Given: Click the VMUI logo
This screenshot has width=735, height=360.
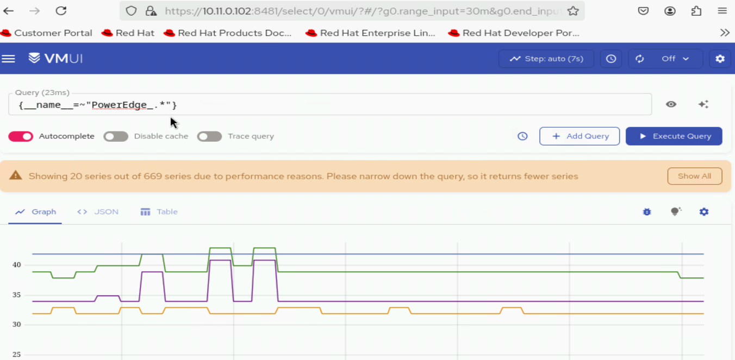Looking at the screenshot, I should click(x=55, y=58).
